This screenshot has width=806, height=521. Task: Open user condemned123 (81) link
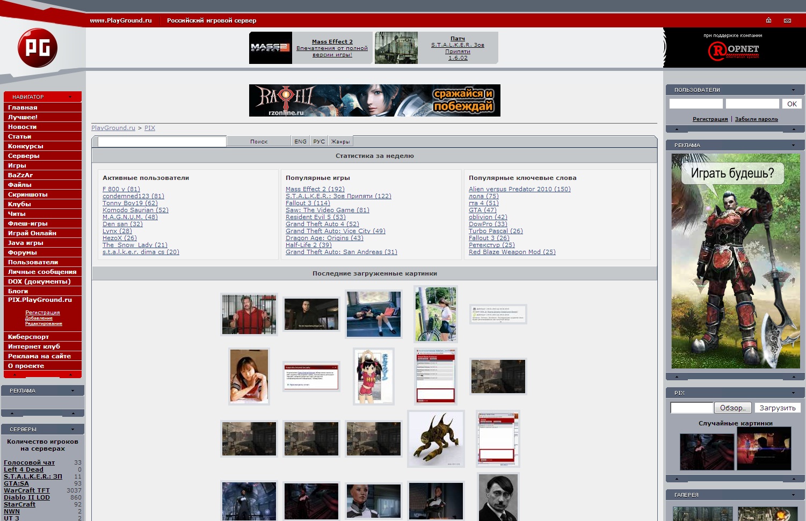pos(133,196)
